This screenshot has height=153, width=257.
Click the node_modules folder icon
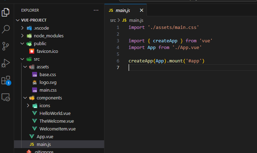click(29, 36)
